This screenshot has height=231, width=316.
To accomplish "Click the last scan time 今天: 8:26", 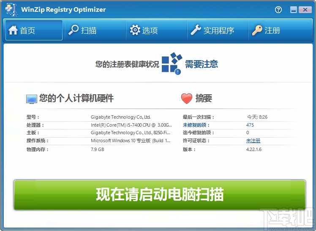I will click(257, 117).
